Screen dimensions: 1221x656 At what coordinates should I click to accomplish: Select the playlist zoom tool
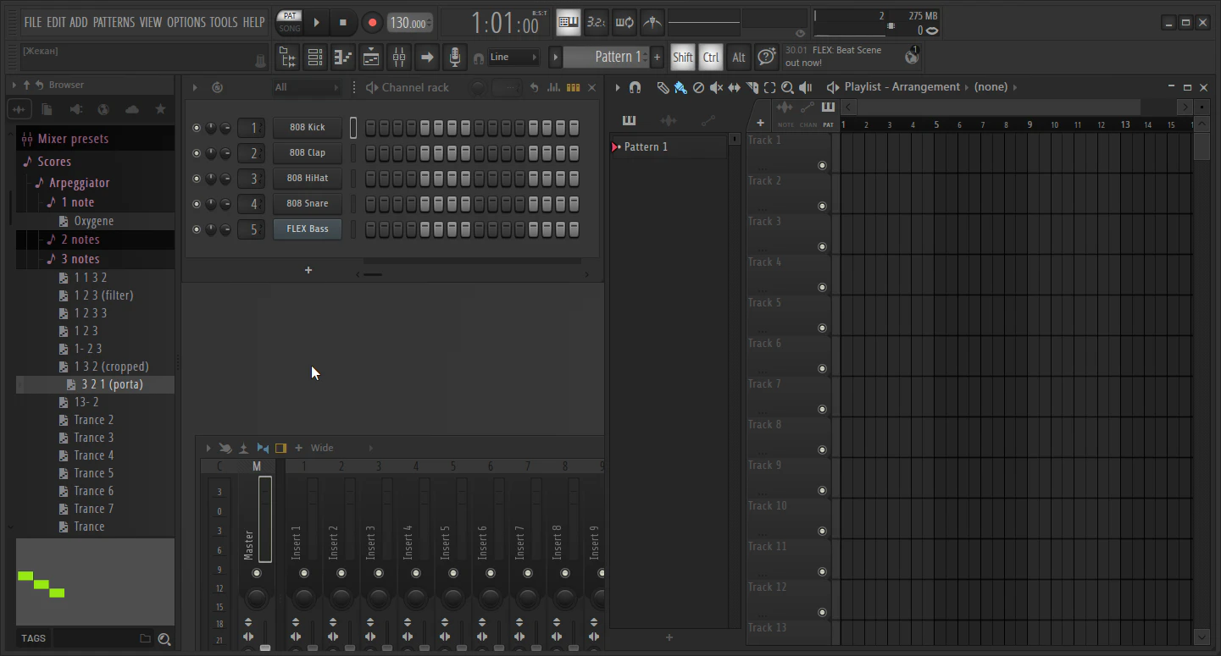point(787,87)
